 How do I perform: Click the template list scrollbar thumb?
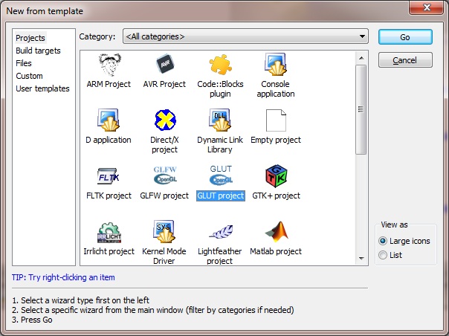point(361,109)
